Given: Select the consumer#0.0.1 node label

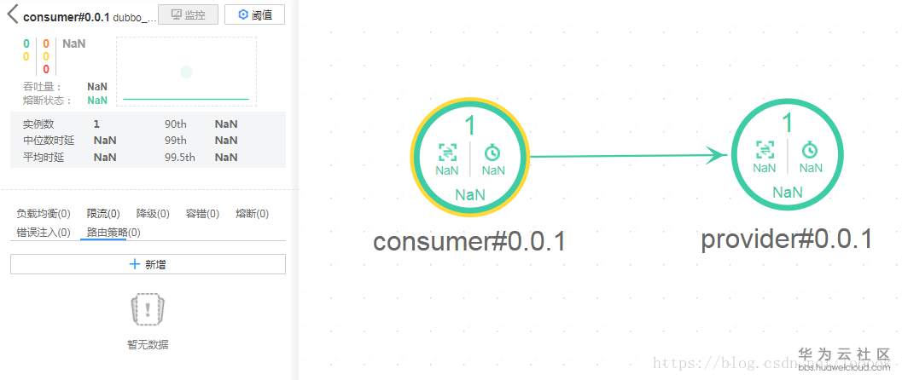Looking at the screenshot, I should (x=469, y=242).
